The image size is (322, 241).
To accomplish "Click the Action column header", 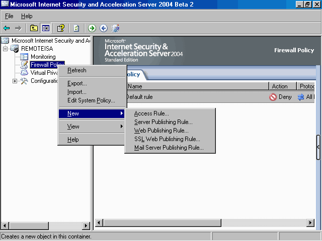I will pyautogui.click(x=280, y=86).
